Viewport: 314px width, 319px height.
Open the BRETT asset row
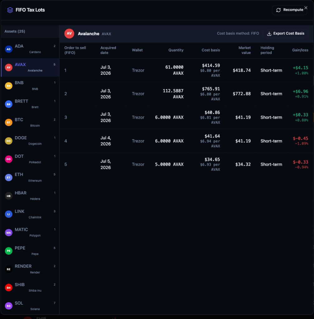point(30,104)
